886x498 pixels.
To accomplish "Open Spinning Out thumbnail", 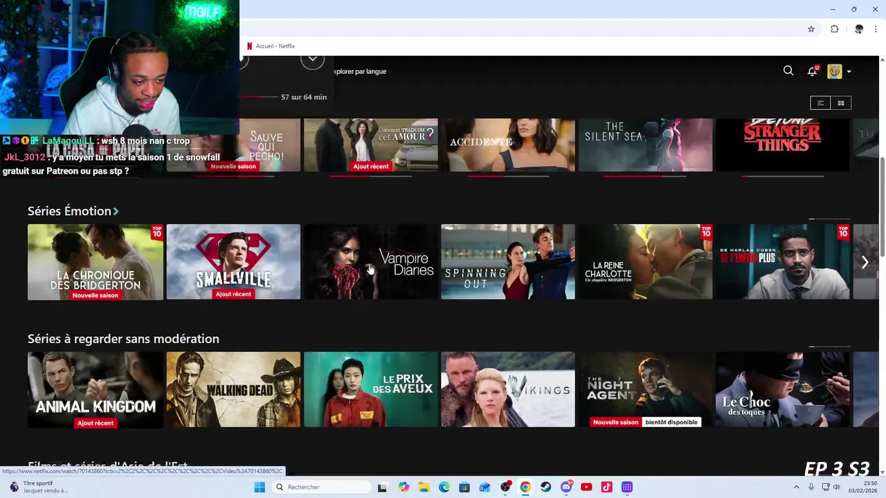I will [508, 262].
